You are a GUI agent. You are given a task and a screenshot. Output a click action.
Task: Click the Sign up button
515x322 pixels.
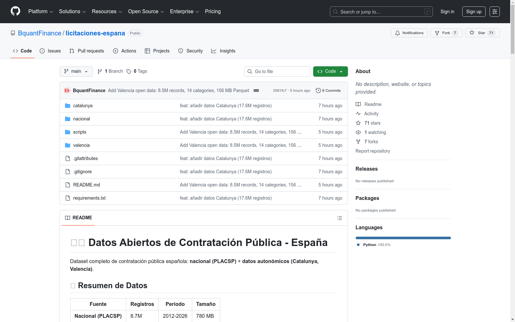(474, 12)
